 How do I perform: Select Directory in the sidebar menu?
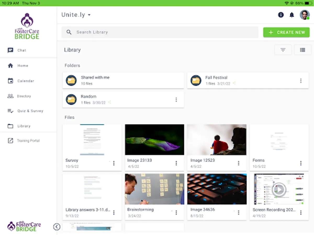24,96
